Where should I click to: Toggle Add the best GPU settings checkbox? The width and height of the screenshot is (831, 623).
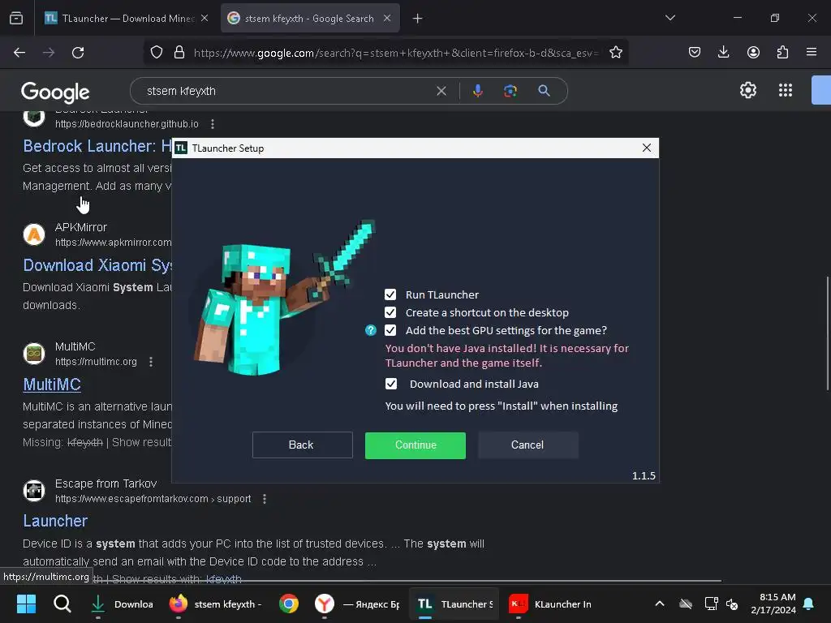[390, 331]
